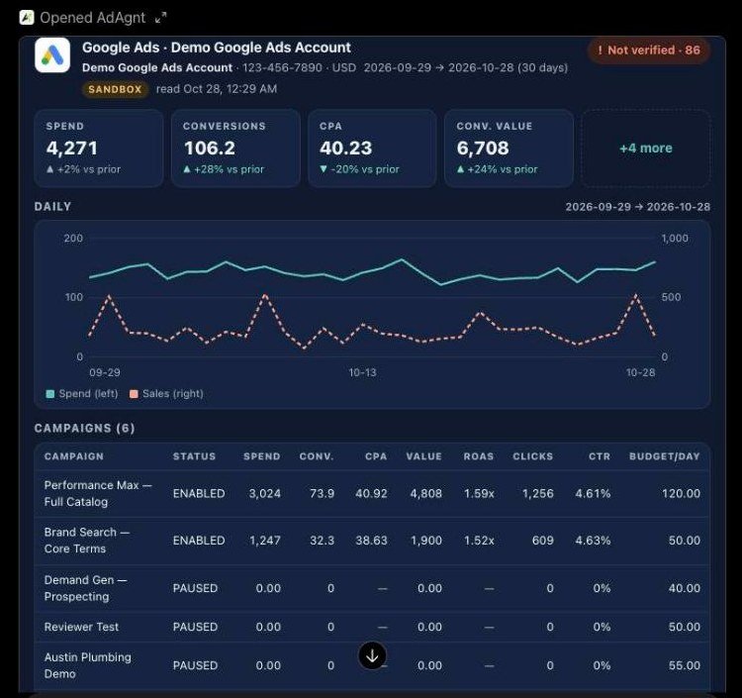Click the AdAgnt app icon
Image resolution: width=742 pixels, height=698 pixels.
(27, 18)
